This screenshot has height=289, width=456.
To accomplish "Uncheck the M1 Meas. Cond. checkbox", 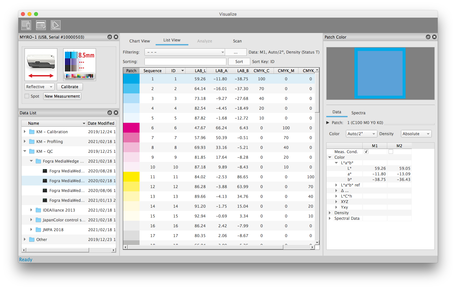I will pos(366,152).
